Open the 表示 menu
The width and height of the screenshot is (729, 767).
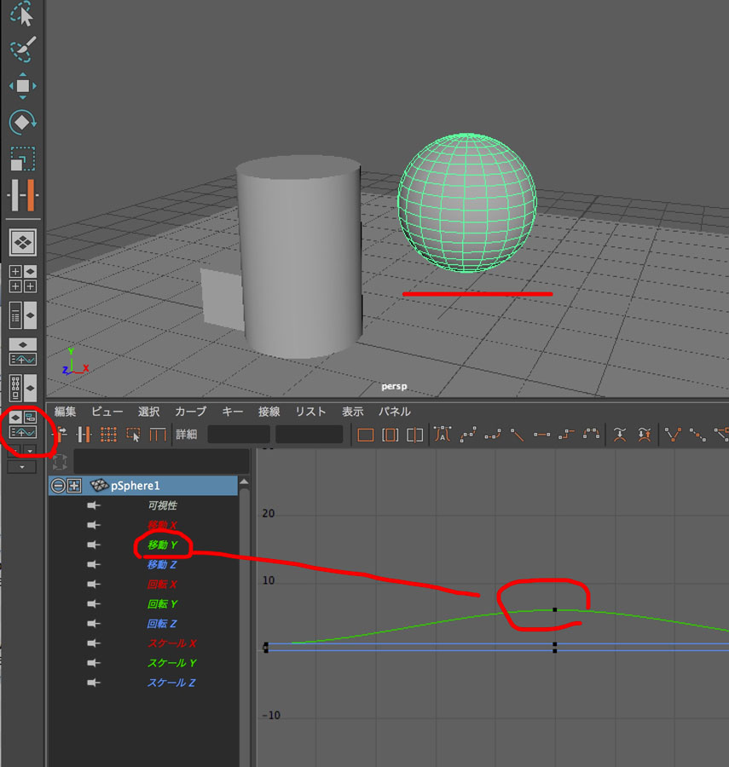tap(352, 412)
